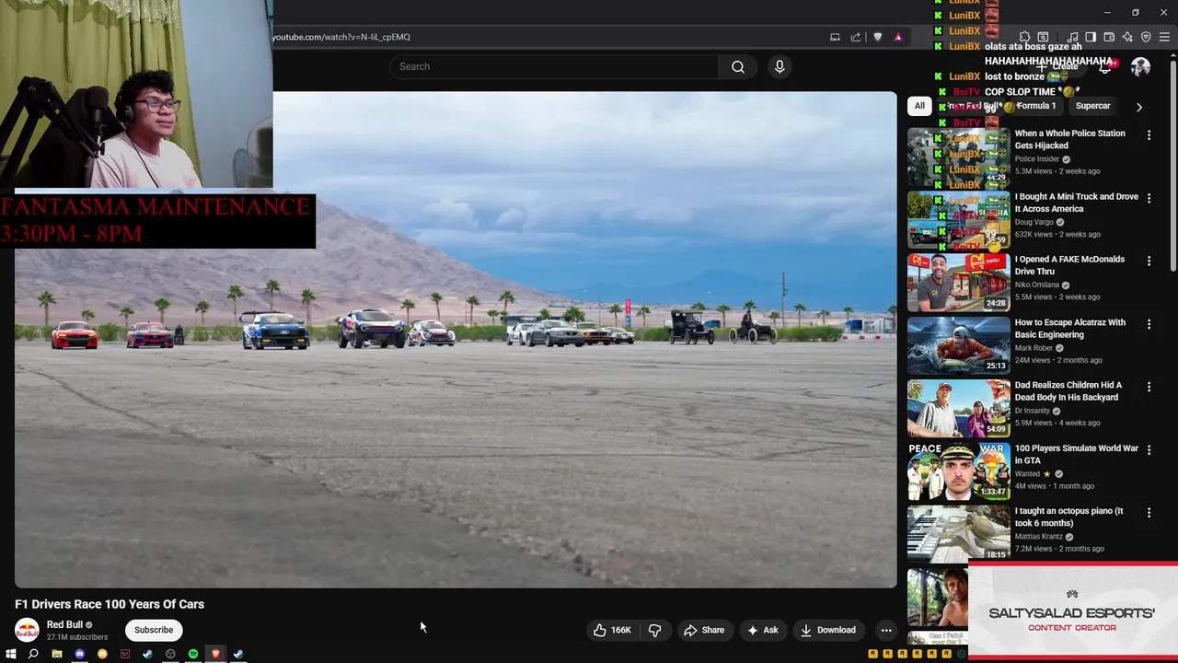Screen dimensions: 1178x663
Task: Open the FAKE McDonalds video thumbnail
Action: (958, 283)
